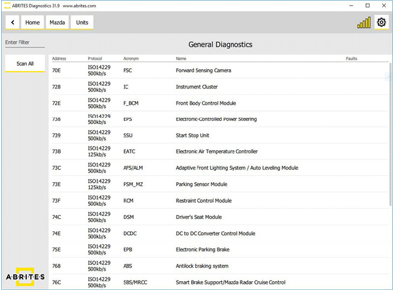Go to the Home breadcrumb
This screenshot has height=290, width=394.
[x=32, y=22]
